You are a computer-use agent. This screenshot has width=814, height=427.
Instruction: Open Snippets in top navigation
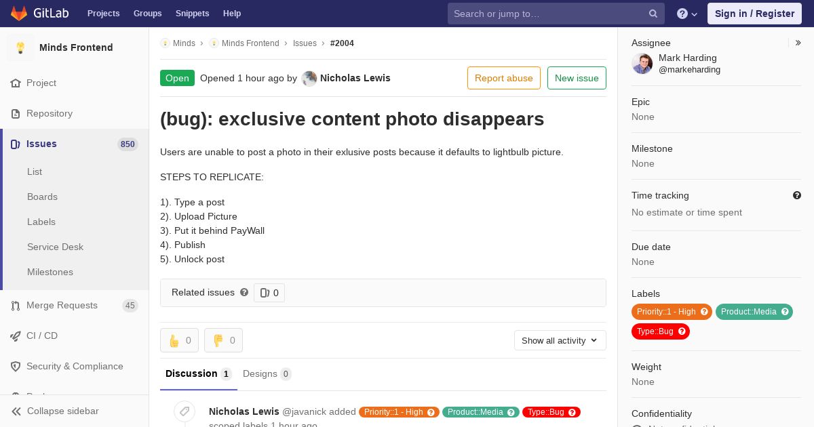coord(193,14)
